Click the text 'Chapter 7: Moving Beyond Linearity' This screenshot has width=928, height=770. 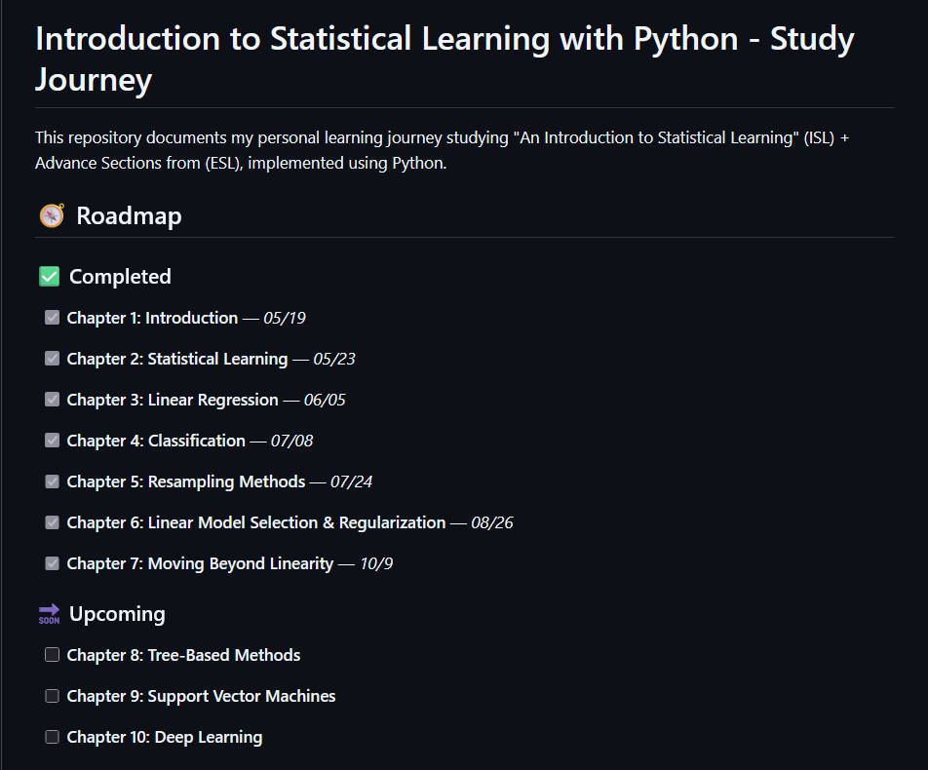pos(200,563)
